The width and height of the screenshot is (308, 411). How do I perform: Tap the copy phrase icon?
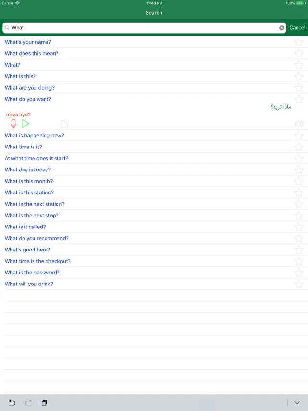tap(65, 124)
